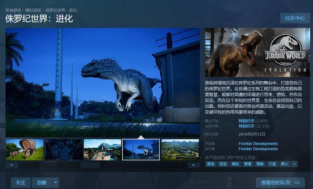Click the release date 2018年6月12日

(x=252, y=134)
